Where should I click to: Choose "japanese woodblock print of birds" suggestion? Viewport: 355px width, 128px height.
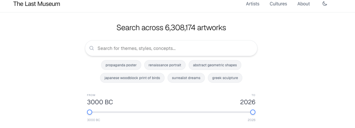132,78
